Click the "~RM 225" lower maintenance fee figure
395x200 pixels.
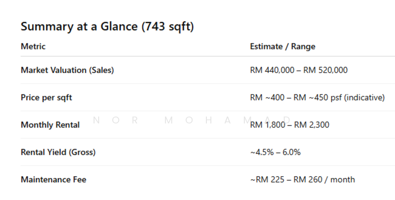pos(266,180)
